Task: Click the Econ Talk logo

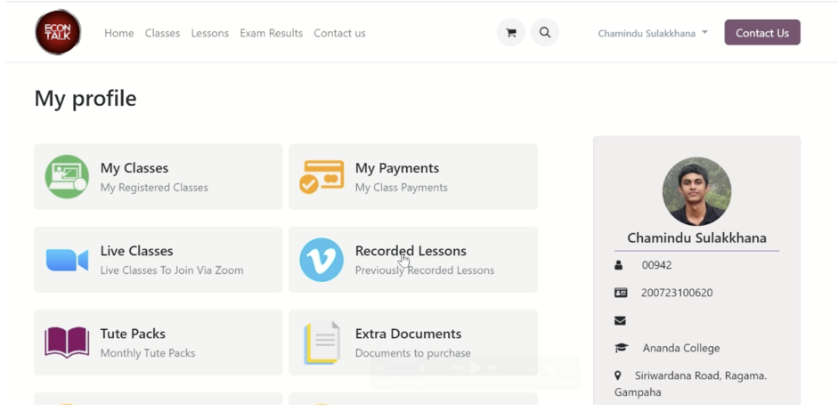Action: (x=58, y=33)
